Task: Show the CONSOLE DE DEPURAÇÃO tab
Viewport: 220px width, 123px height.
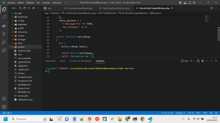Action: point(80,61)
